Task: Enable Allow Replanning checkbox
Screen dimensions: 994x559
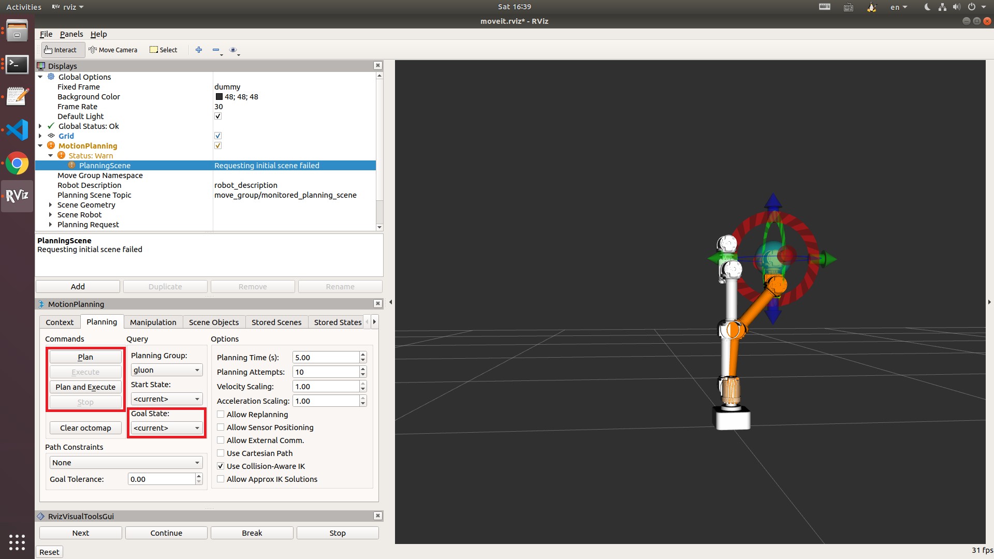Action: point(221,414)
